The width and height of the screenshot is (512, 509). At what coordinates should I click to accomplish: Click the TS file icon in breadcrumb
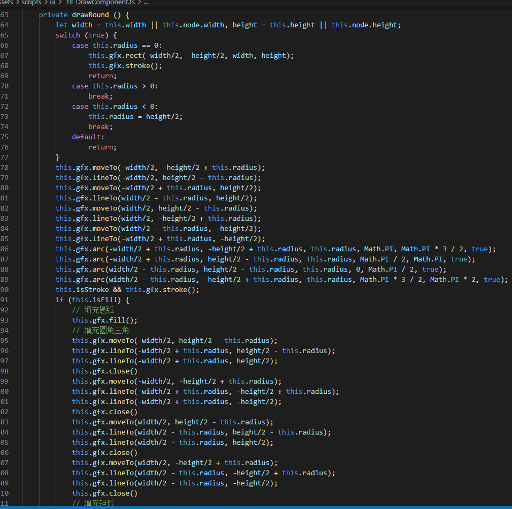(69, 2)
